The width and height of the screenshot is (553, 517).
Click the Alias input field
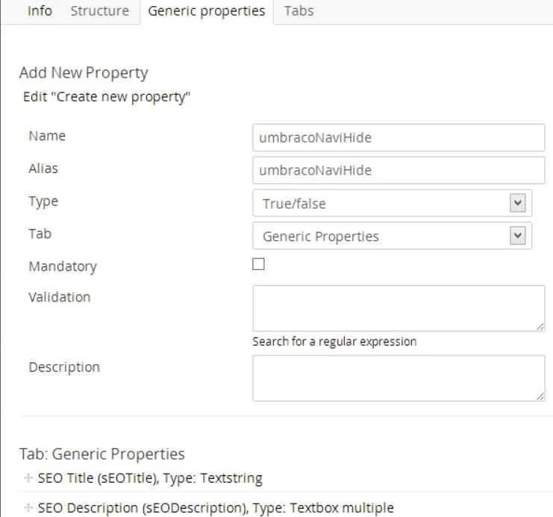[399, 170]
